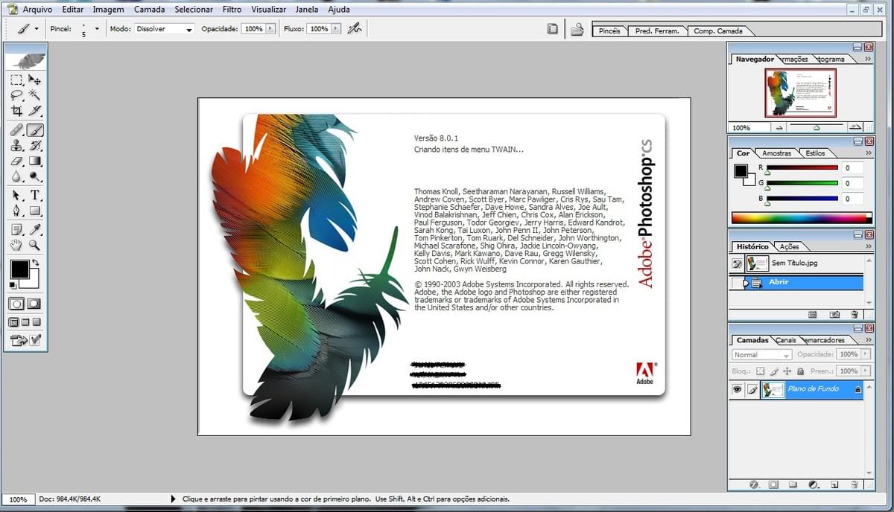Select the Clone Stamp tool
Image resolution: width=894 pixels, height=512 pixels.
[17, 146]
